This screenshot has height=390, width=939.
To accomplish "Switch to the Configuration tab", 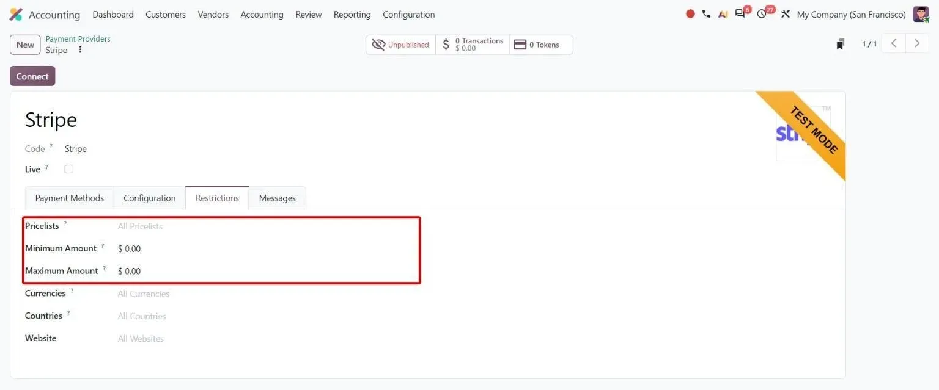I will click(150, 198).
